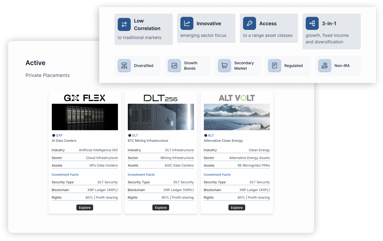Click 'to a range asset classes' text
This screenshot has height=241, width=383.
268,36
